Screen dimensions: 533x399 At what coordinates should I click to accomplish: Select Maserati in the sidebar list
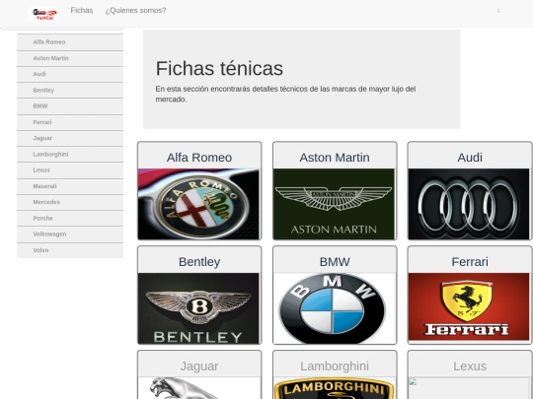[70, 186]
